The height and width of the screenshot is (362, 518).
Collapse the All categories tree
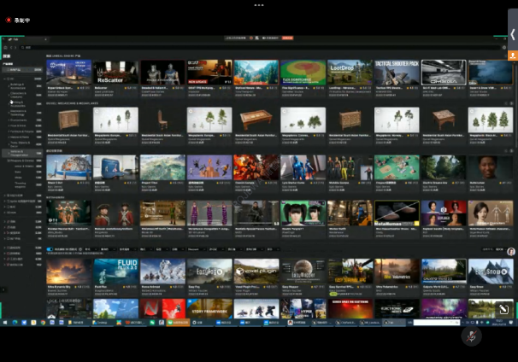pyautogui.click(x=4, y=79)
